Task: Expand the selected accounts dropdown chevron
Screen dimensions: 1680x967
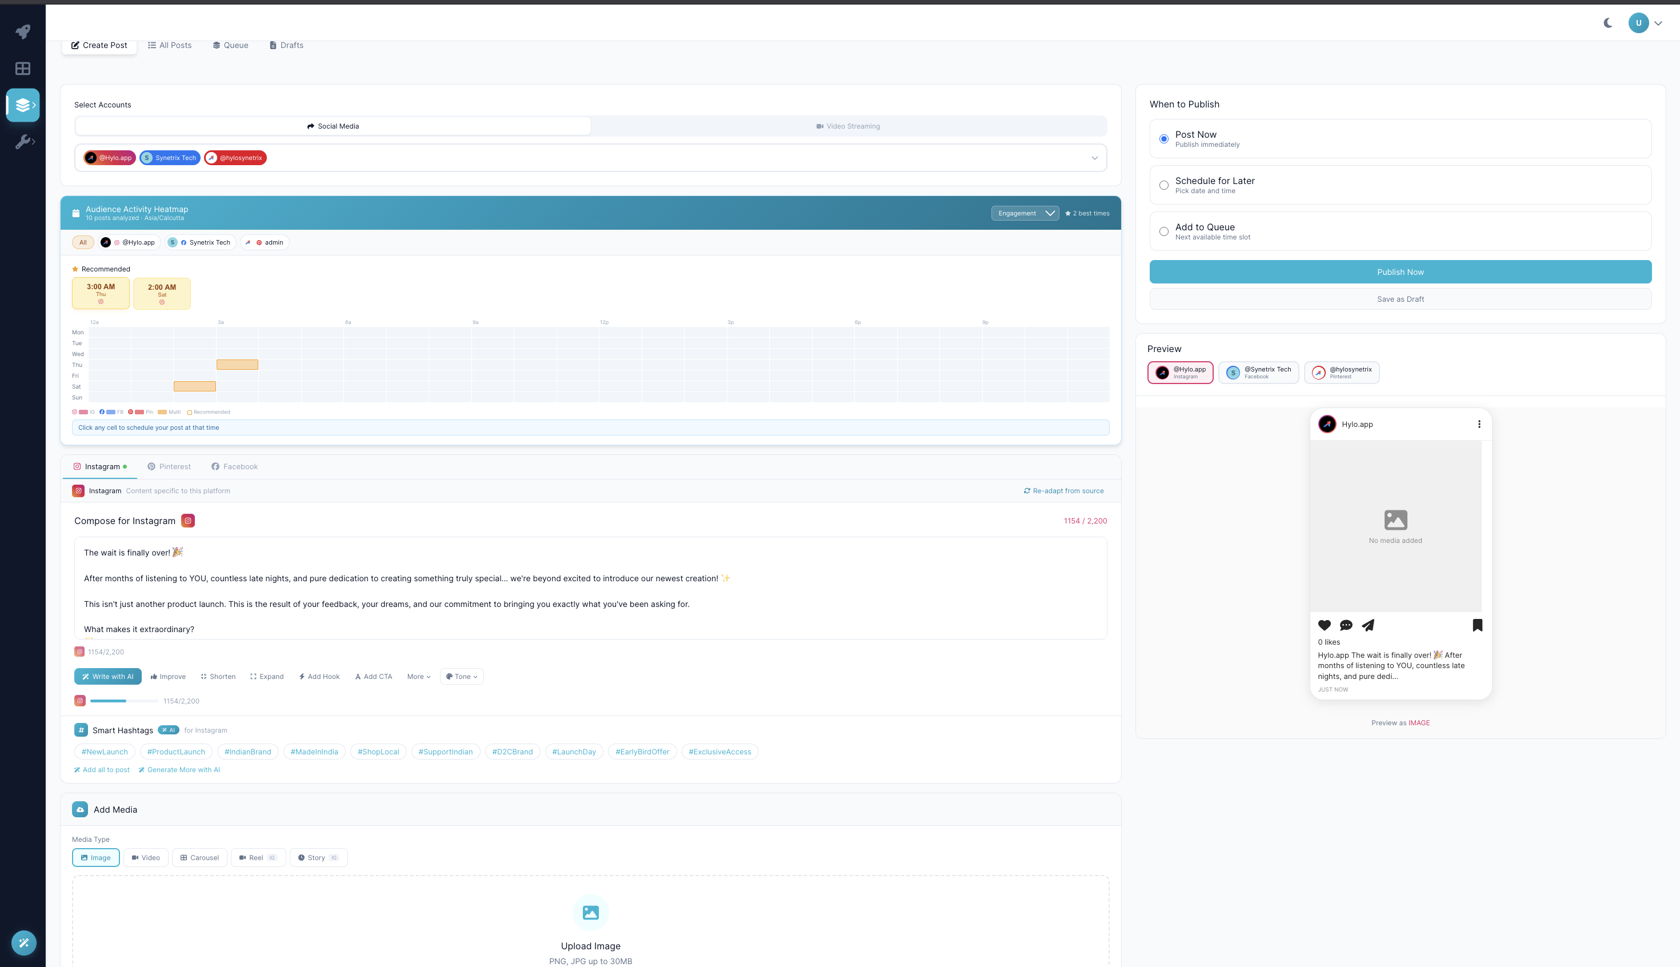Action: (x=1094, y=158)
